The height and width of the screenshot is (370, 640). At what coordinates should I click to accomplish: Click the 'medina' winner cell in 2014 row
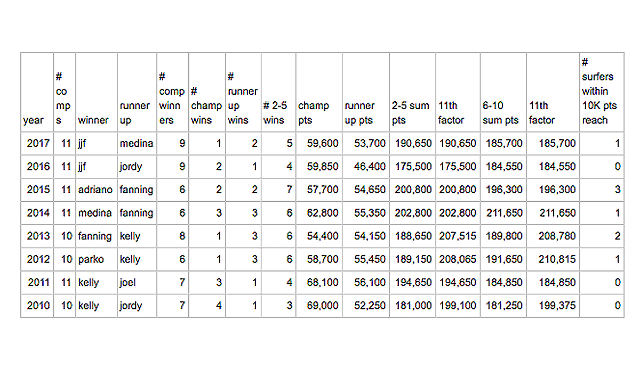pos(97,213)
